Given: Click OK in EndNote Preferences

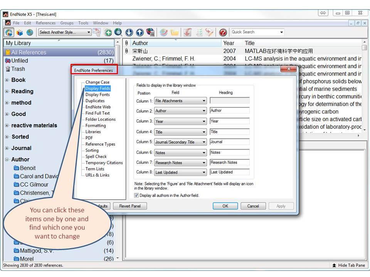Looking at the screenshot, I should [225, 206].
